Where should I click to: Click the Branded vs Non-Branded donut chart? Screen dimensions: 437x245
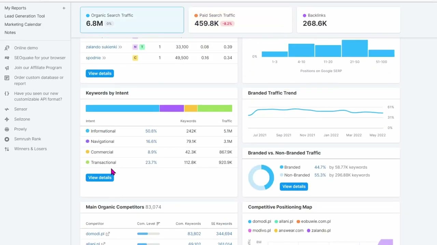pos(261,177)
